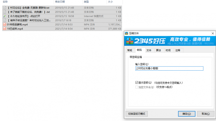
Task: Cancel the dialog with 取消
Action: [205, 114]
